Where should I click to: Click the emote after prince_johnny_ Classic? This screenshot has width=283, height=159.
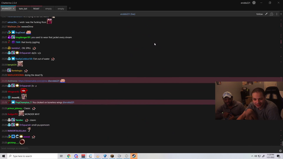pyautogui.click(x=34, y=108)
